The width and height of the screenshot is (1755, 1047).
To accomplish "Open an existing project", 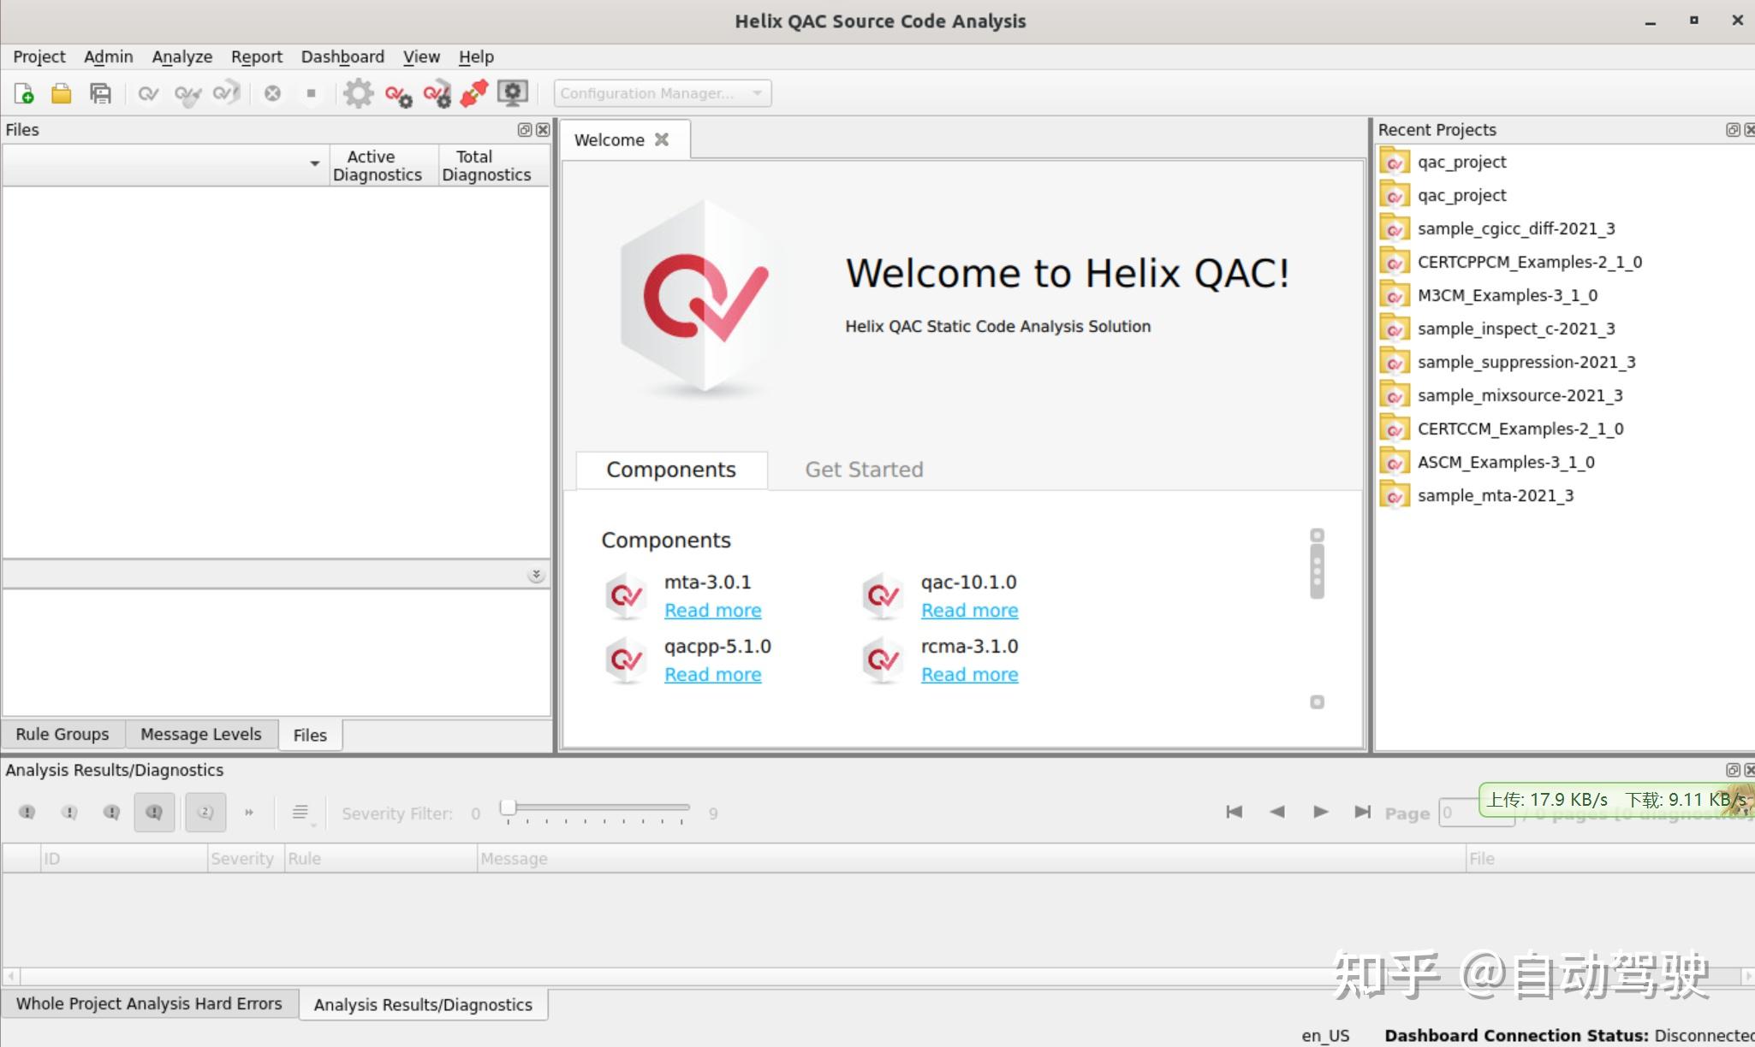I will (61, 92).
